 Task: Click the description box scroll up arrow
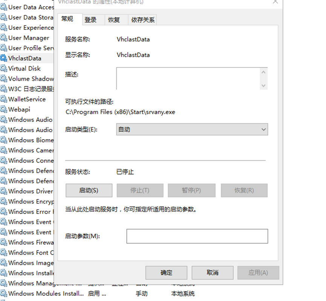[263, 72]
